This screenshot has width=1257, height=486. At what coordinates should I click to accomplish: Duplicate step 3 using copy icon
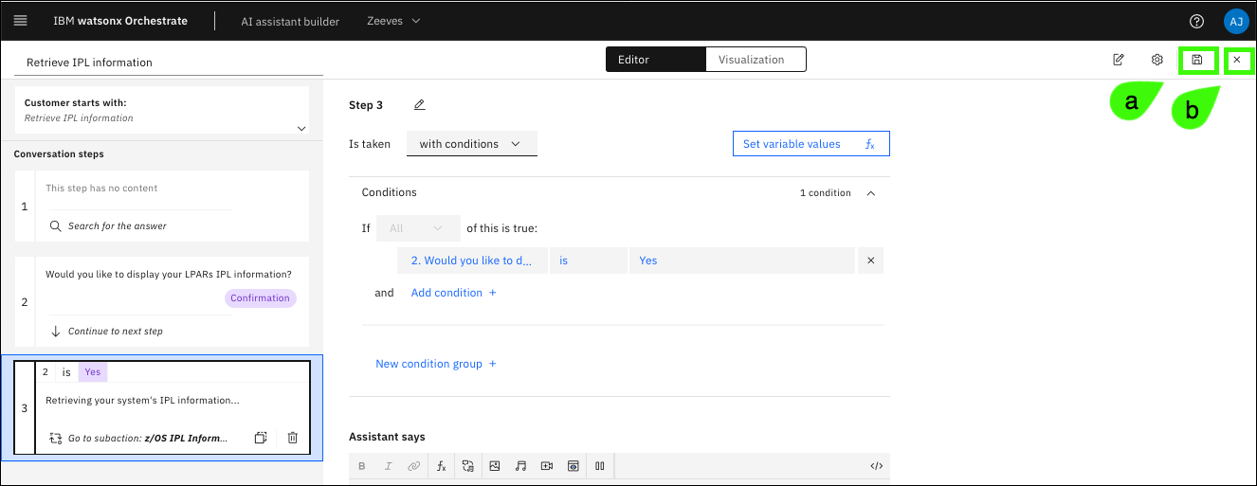[x=261, y=438]
